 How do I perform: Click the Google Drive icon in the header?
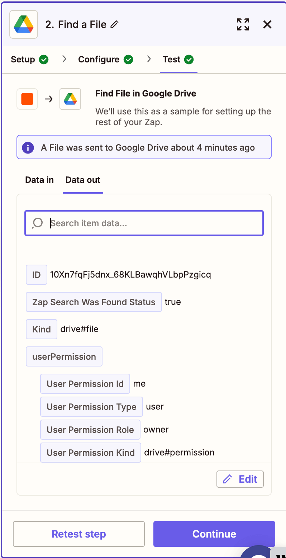tap(23, 24)
